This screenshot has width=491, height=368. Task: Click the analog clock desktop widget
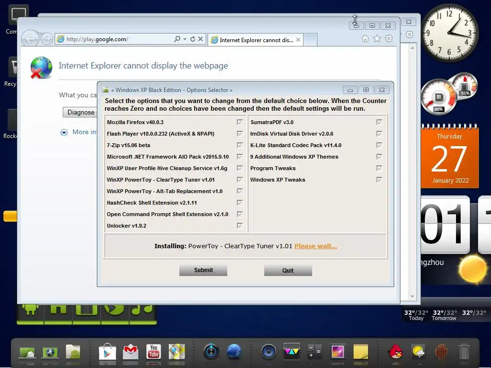(x=450, y=33)
